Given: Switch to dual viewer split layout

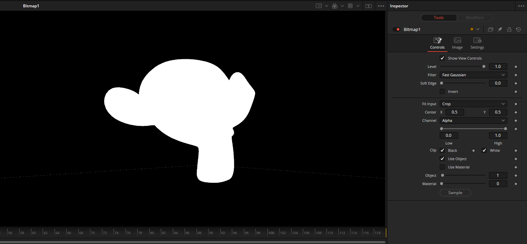Looking at the screenshot, I should pos(368,6).
